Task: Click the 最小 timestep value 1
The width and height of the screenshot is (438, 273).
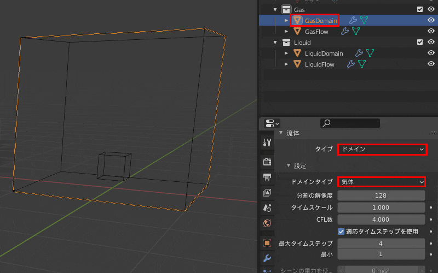Action: tap(381, 254)
